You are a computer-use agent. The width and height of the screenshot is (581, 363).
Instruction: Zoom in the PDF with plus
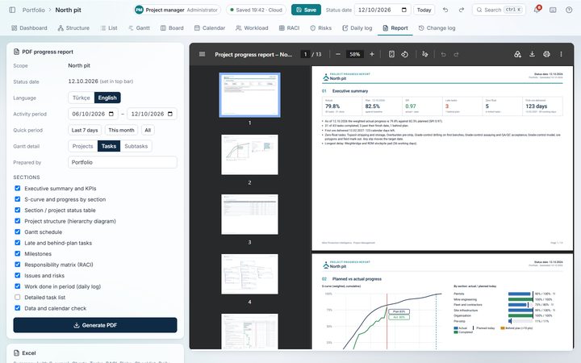point(372,54)
